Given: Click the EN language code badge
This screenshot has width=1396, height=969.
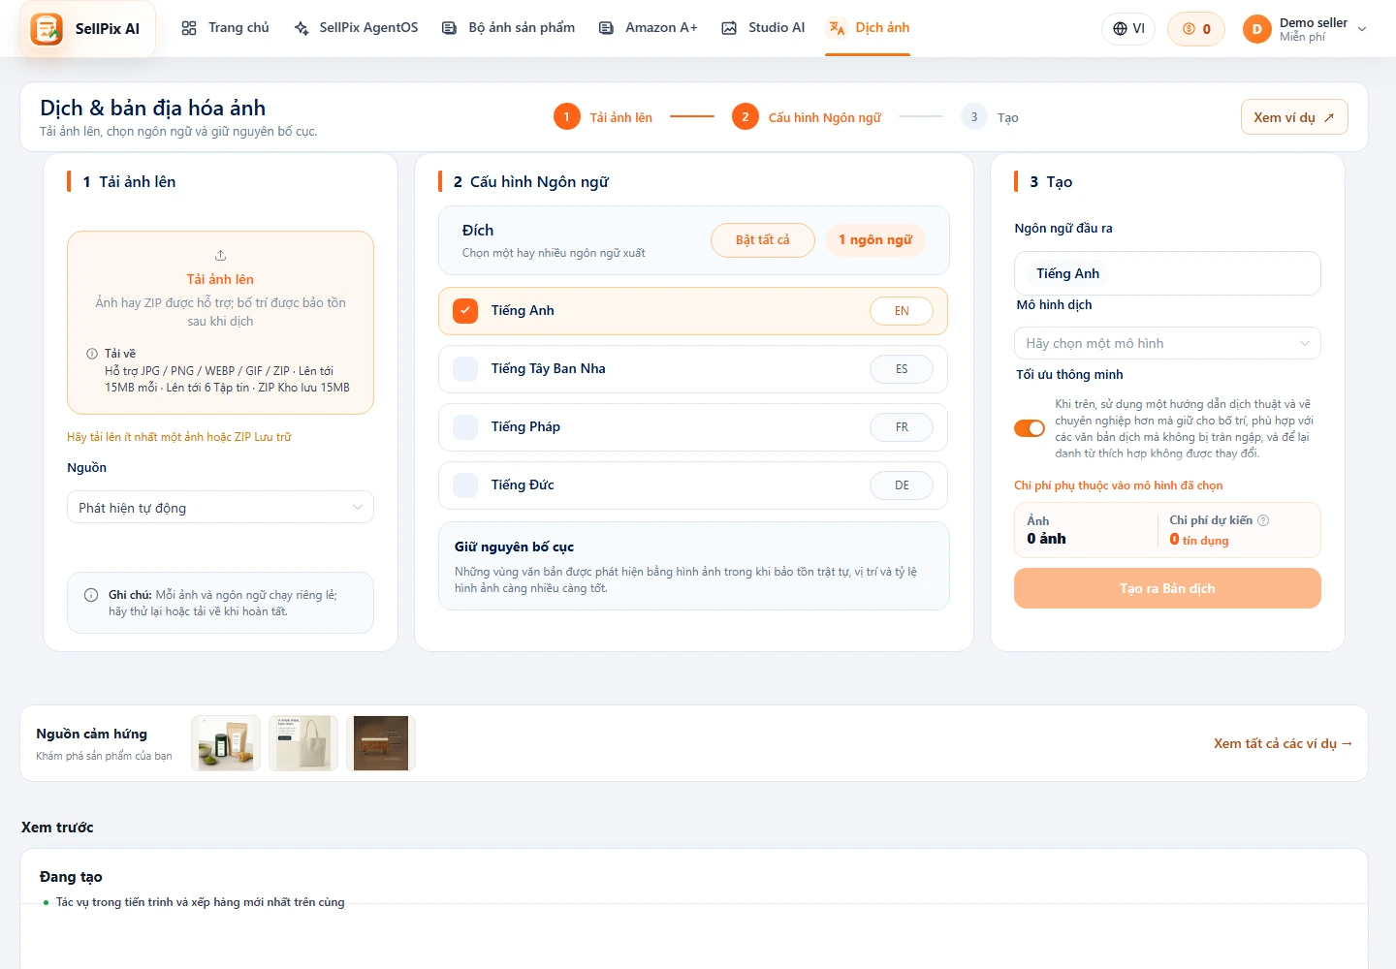Looking at the screenshot, I should click(902, 311).
